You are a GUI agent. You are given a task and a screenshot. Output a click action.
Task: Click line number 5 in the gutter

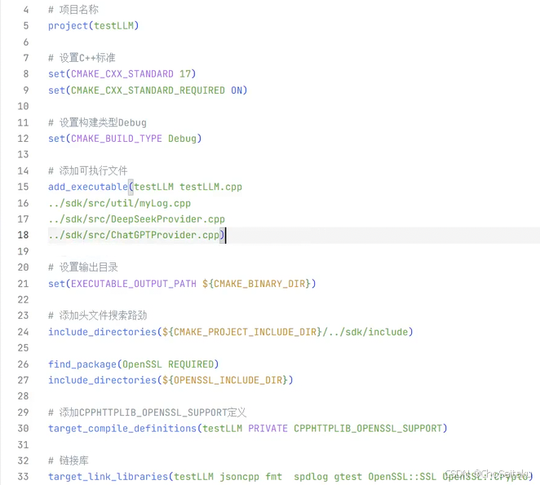point(26,26)
